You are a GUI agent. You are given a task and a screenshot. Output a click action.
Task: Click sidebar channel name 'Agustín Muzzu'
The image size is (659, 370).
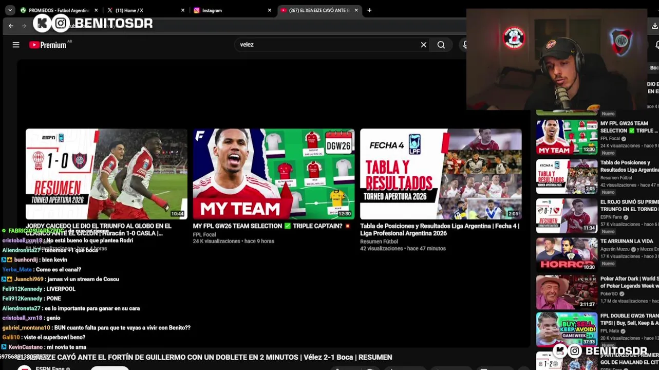616,249
